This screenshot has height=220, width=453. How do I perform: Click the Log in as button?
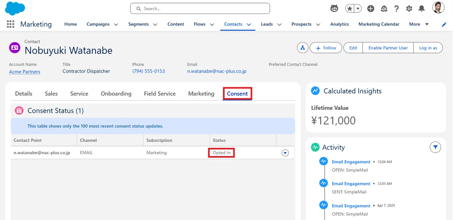[428, 48]
